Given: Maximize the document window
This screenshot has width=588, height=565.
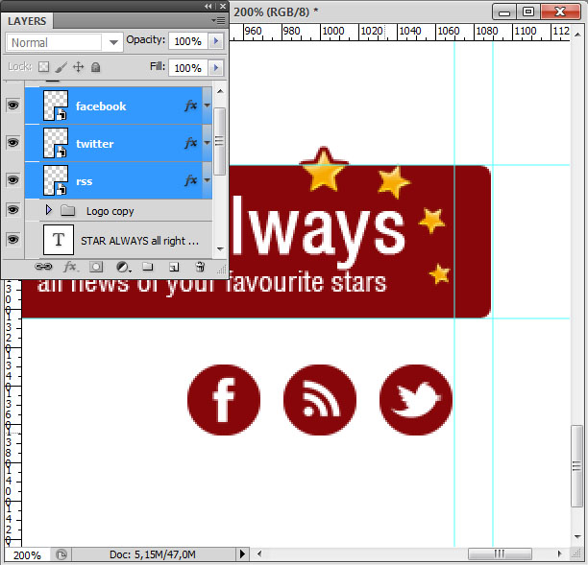Looking at the screenshot, I should (528, 12).
